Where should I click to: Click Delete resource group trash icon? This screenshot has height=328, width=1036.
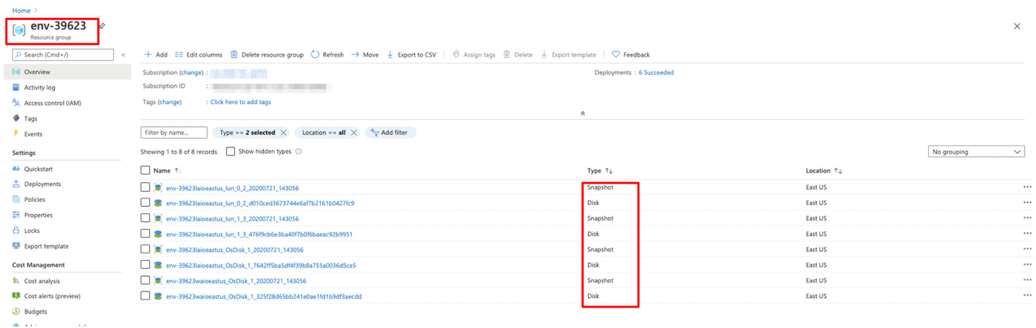234,55
